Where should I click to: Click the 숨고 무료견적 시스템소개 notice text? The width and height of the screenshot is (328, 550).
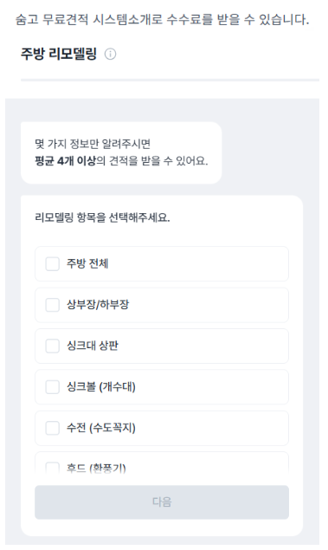[162, 19]
